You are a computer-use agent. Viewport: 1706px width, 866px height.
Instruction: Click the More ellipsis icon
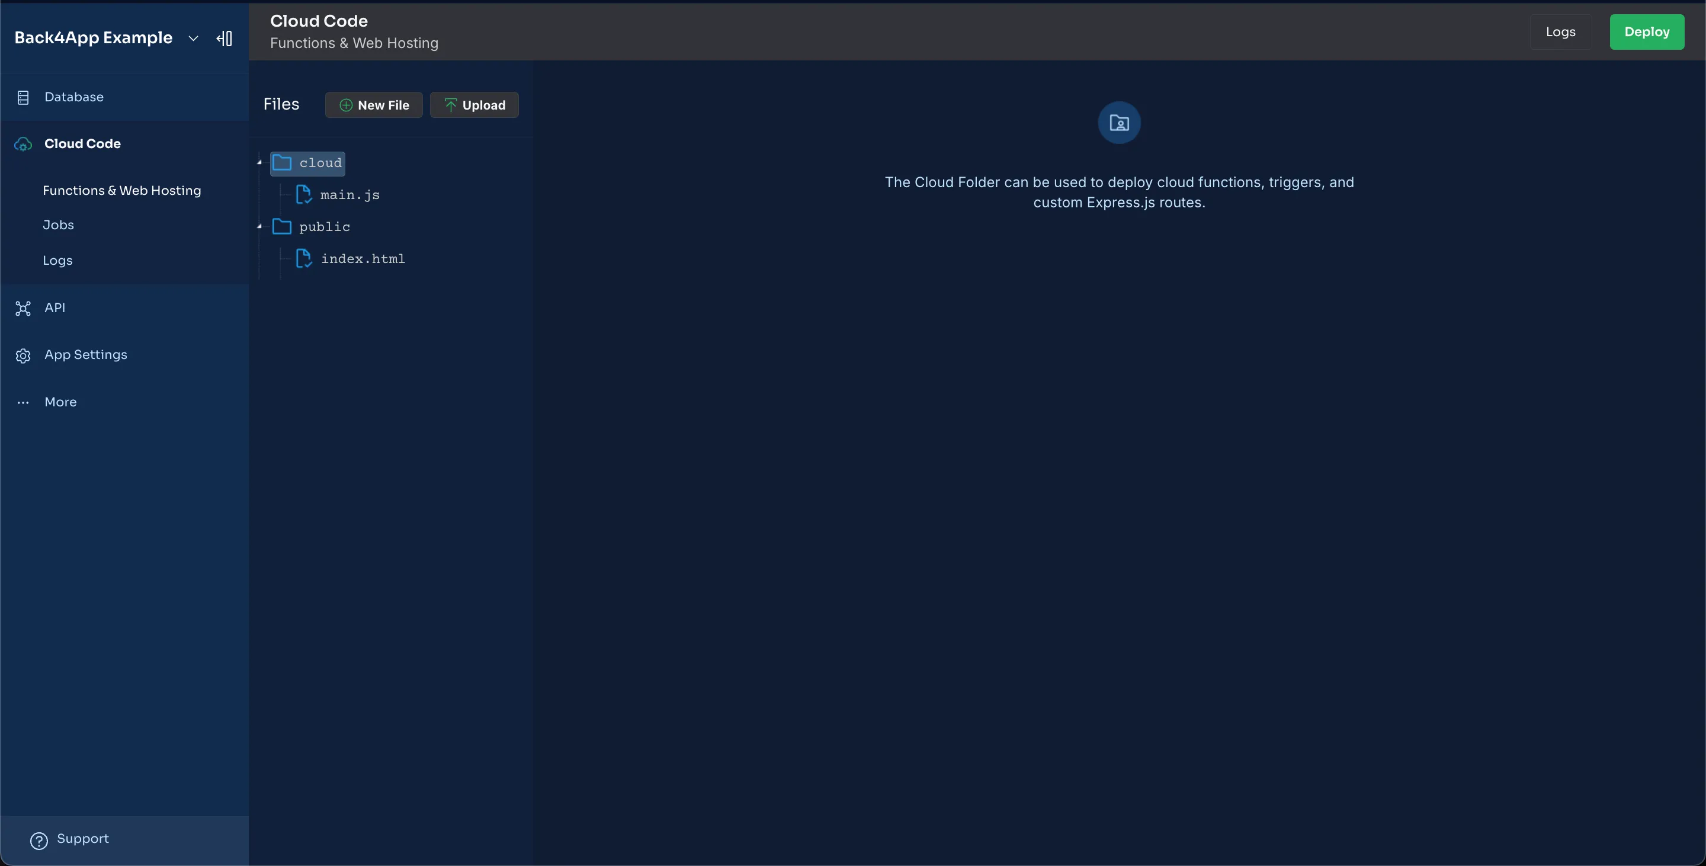tap(23, 403)
